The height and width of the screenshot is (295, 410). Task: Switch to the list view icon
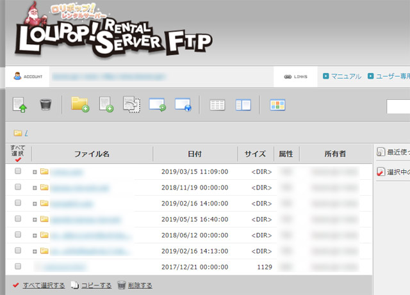[217, 104]
